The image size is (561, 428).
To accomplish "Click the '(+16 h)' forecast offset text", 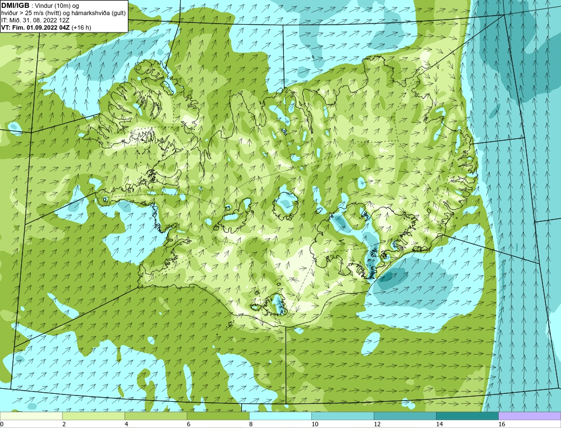I will 81,27.
